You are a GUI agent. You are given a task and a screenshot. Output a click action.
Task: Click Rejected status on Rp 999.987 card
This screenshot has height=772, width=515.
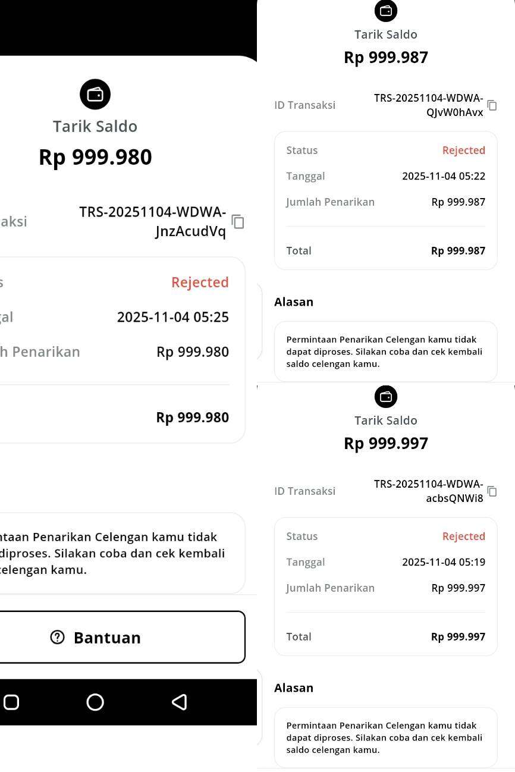(463, 150)
